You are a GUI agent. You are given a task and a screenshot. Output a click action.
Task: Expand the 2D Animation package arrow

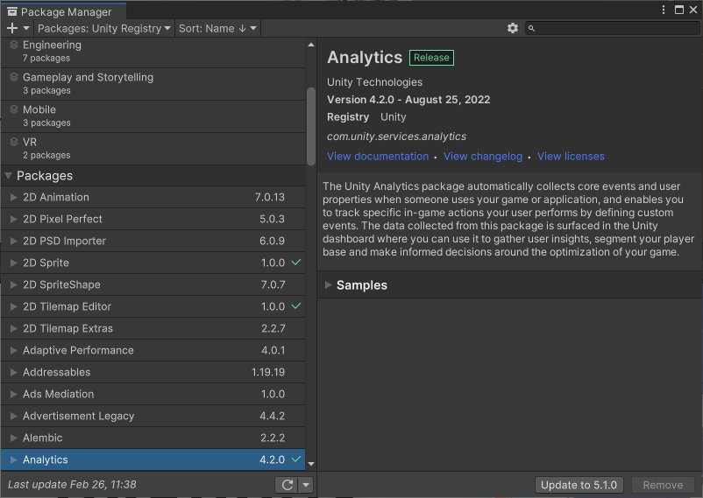[x=13, y=197]
